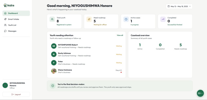Click the Smart Intake sparkle icon
Viewport: 207px width, 100px height.
(x=5, y=19)
